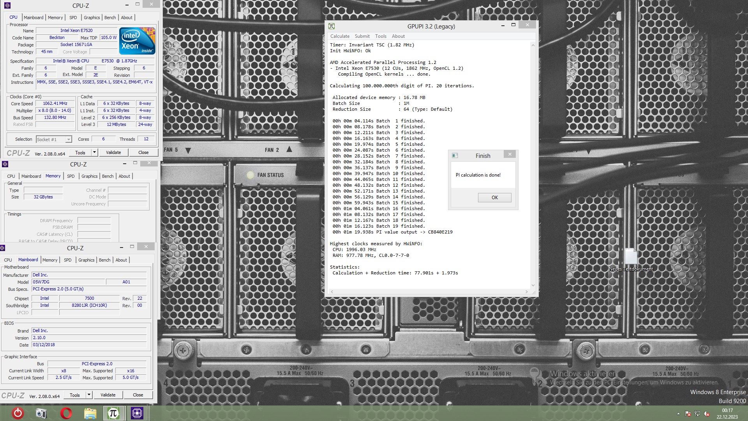Click Close button in top CPU-Z window
Image resolution: width=748 pixels, height=421 pixels.
click(143, 152)
